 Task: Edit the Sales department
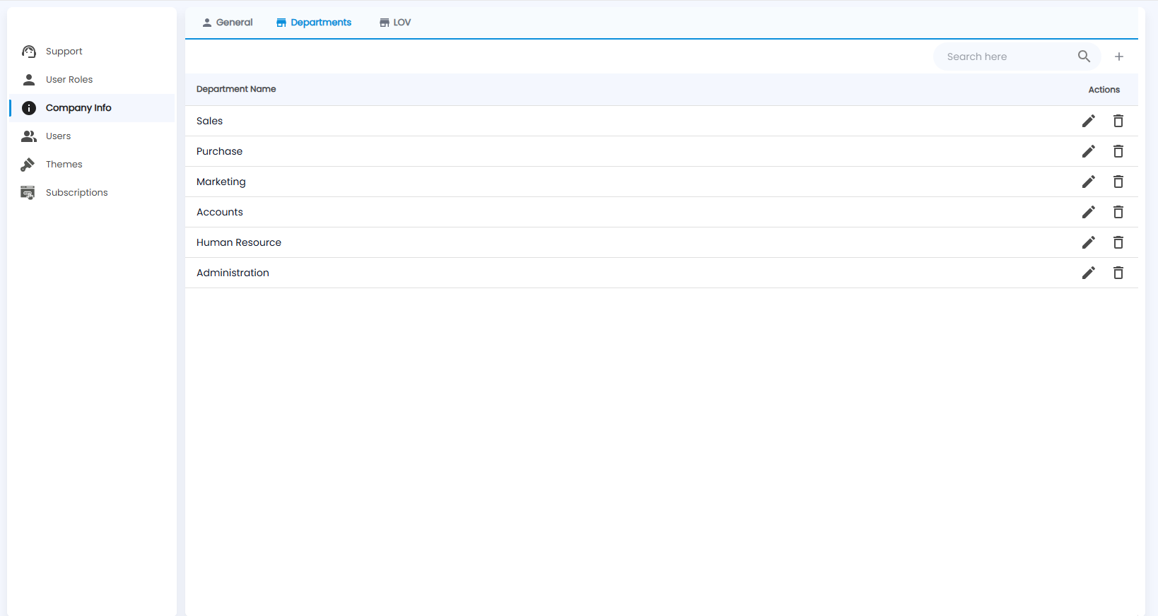[1089, 121]
